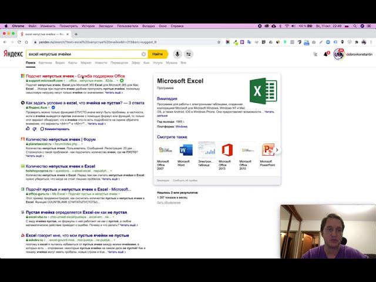376x282 pixels.
Task: Click the Википедия link in Excel card
Action: [x=167, y=99]
